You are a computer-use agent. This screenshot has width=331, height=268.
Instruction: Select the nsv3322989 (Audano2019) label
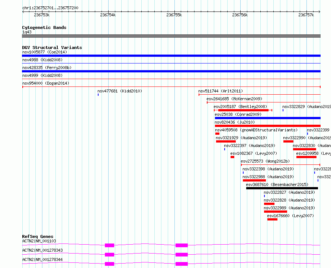[x=289, y=208]
